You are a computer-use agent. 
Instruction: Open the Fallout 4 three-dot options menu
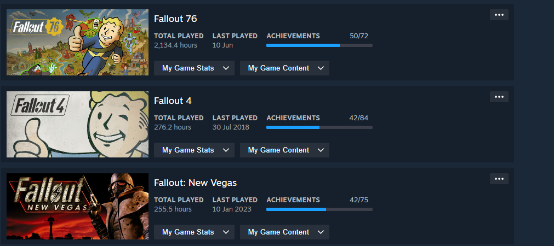point(499,97)
